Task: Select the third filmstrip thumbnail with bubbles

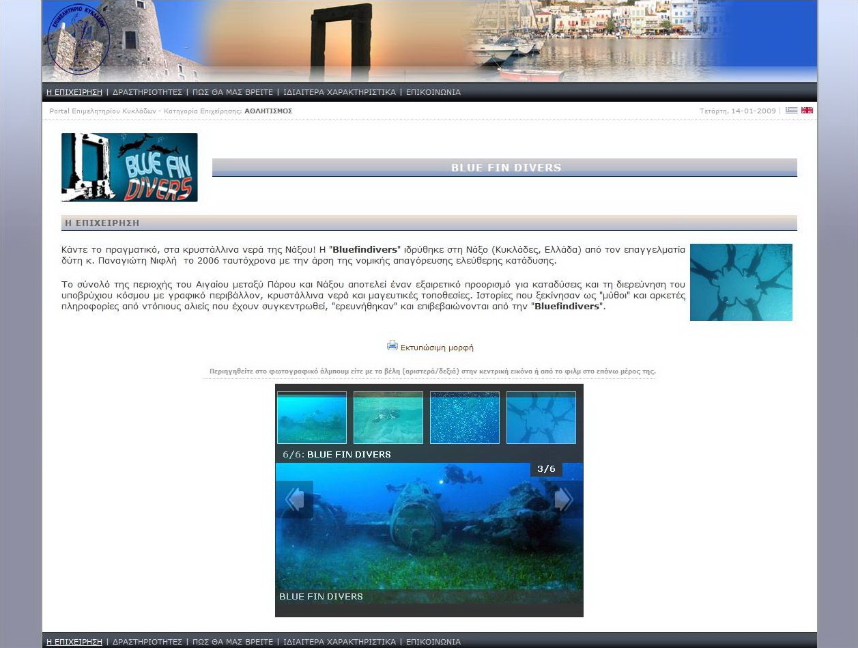Action: [465, 417]
